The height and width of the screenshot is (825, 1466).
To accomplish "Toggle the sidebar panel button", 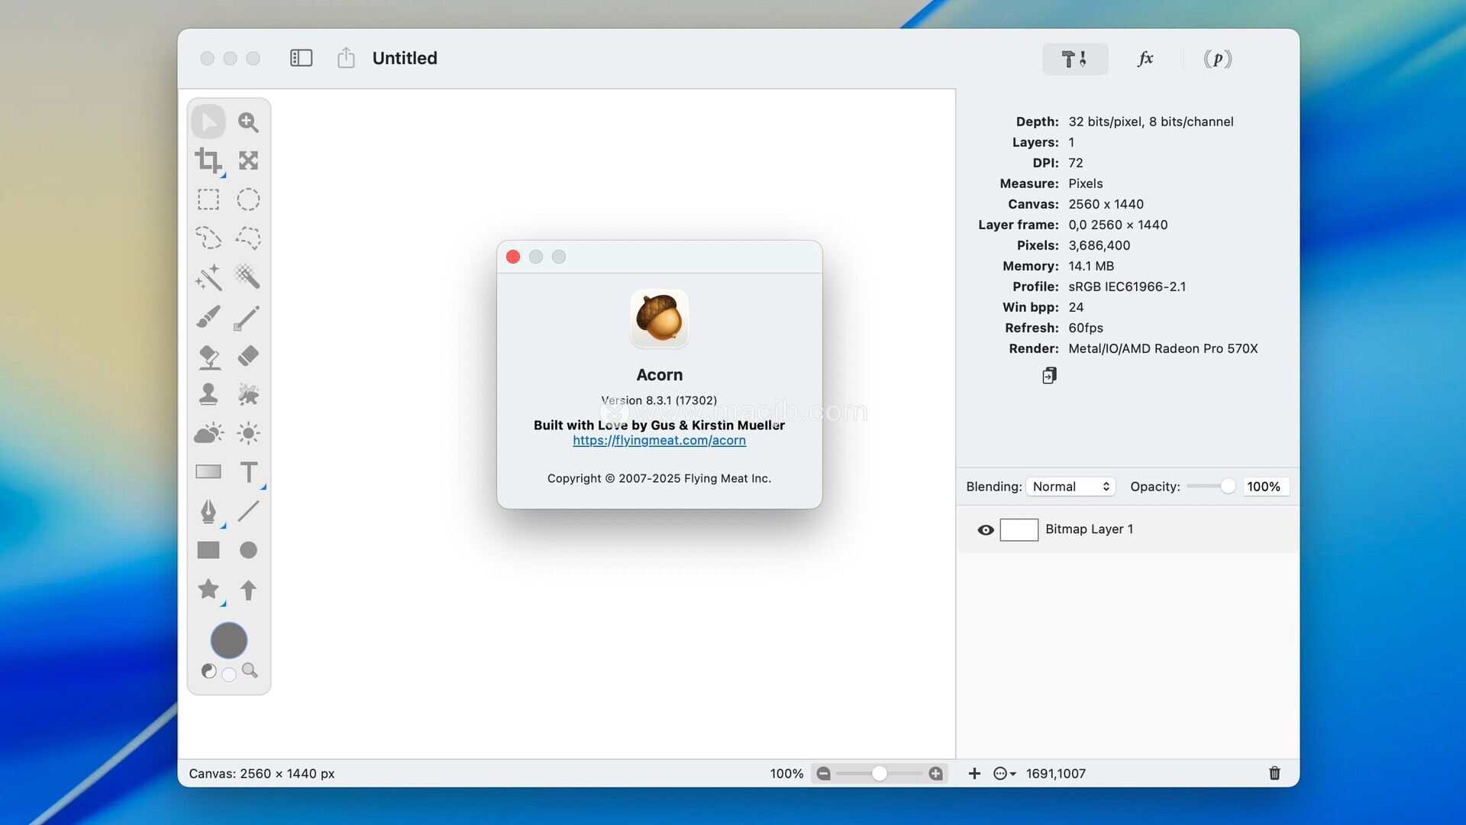I will [301, 58].
